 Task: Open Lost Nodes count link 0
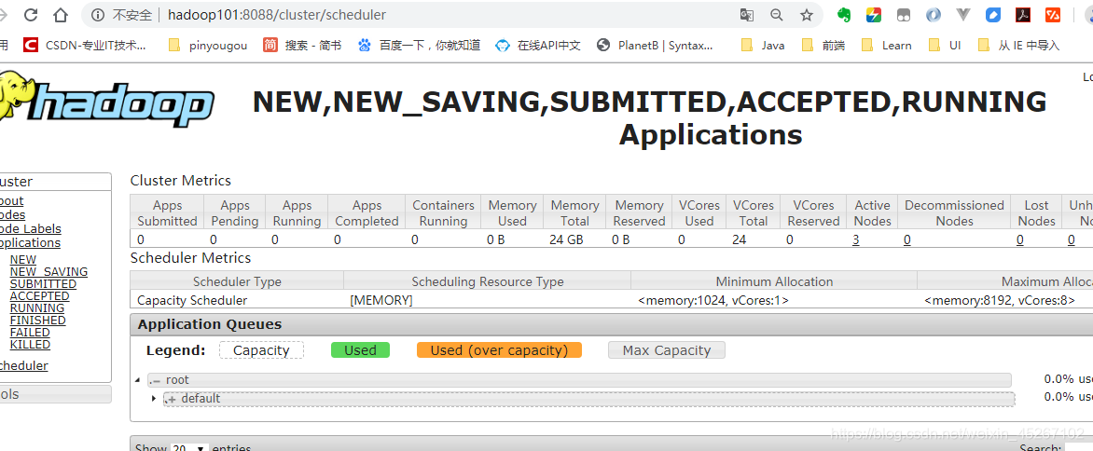pyautogui.click(x=1020, y=239)
